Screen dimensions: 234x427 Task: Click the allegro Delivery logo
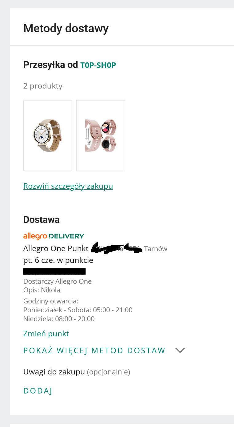[x=54, y=236]
